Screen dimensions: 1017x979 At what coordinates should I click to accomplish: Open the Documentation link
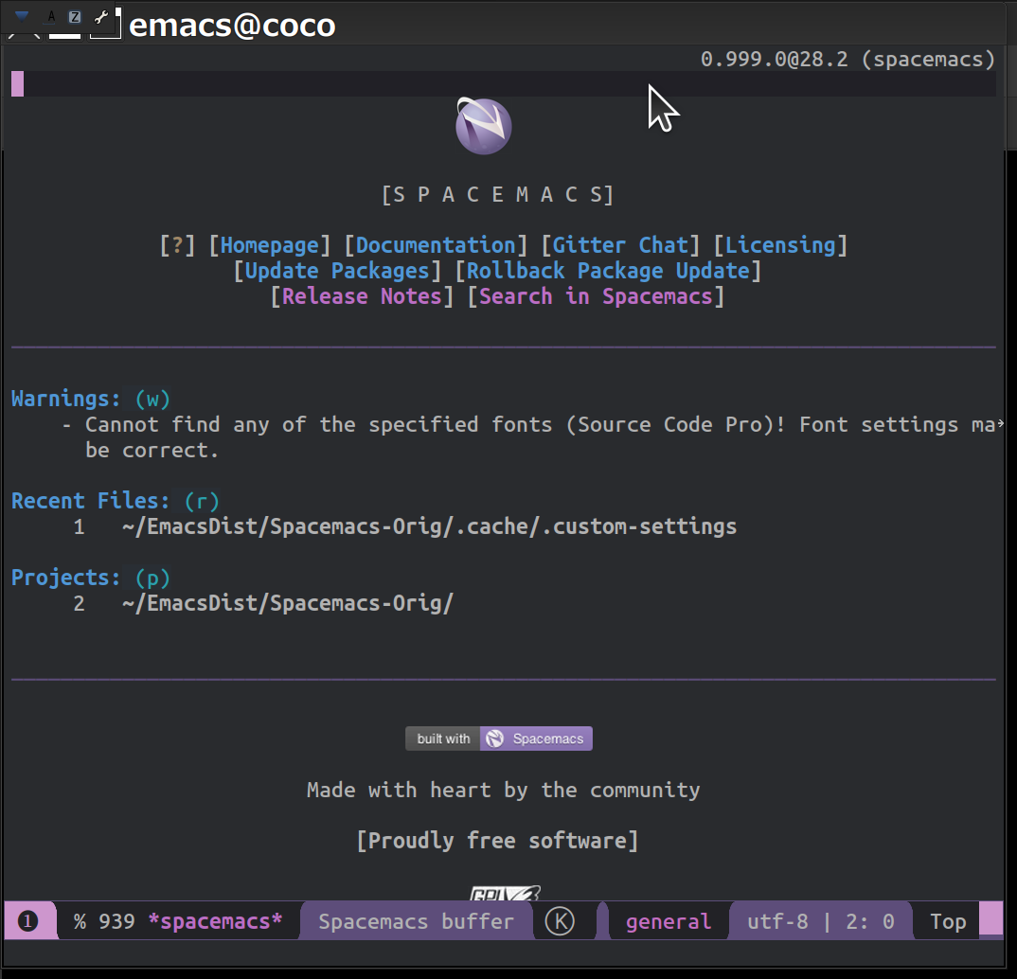click(x=436, y=245)
